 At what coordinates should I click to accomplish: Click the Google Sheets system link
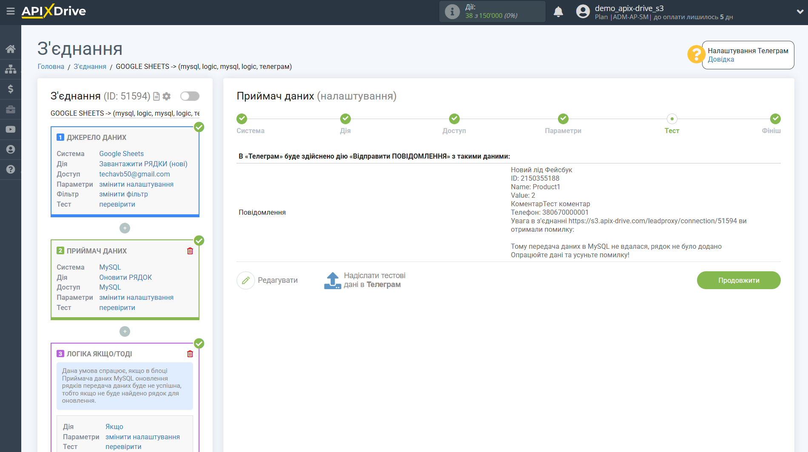(x=121, y=154)
